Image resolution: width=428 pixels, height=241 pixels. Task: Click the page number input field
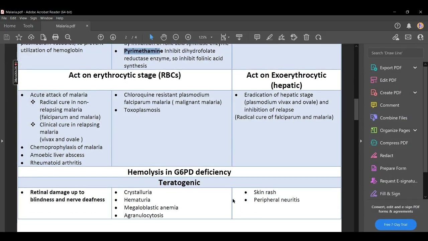point(126,37)
